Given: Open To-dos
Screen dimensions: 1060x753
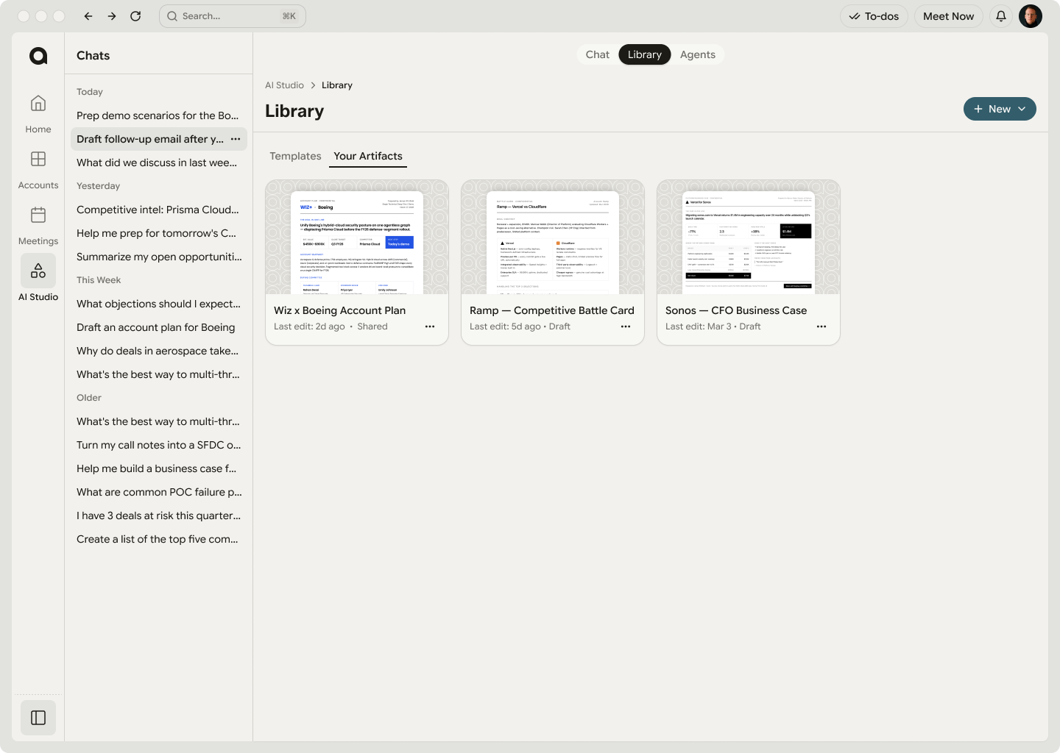Looking at the screenshot, I should click(874, 16).
